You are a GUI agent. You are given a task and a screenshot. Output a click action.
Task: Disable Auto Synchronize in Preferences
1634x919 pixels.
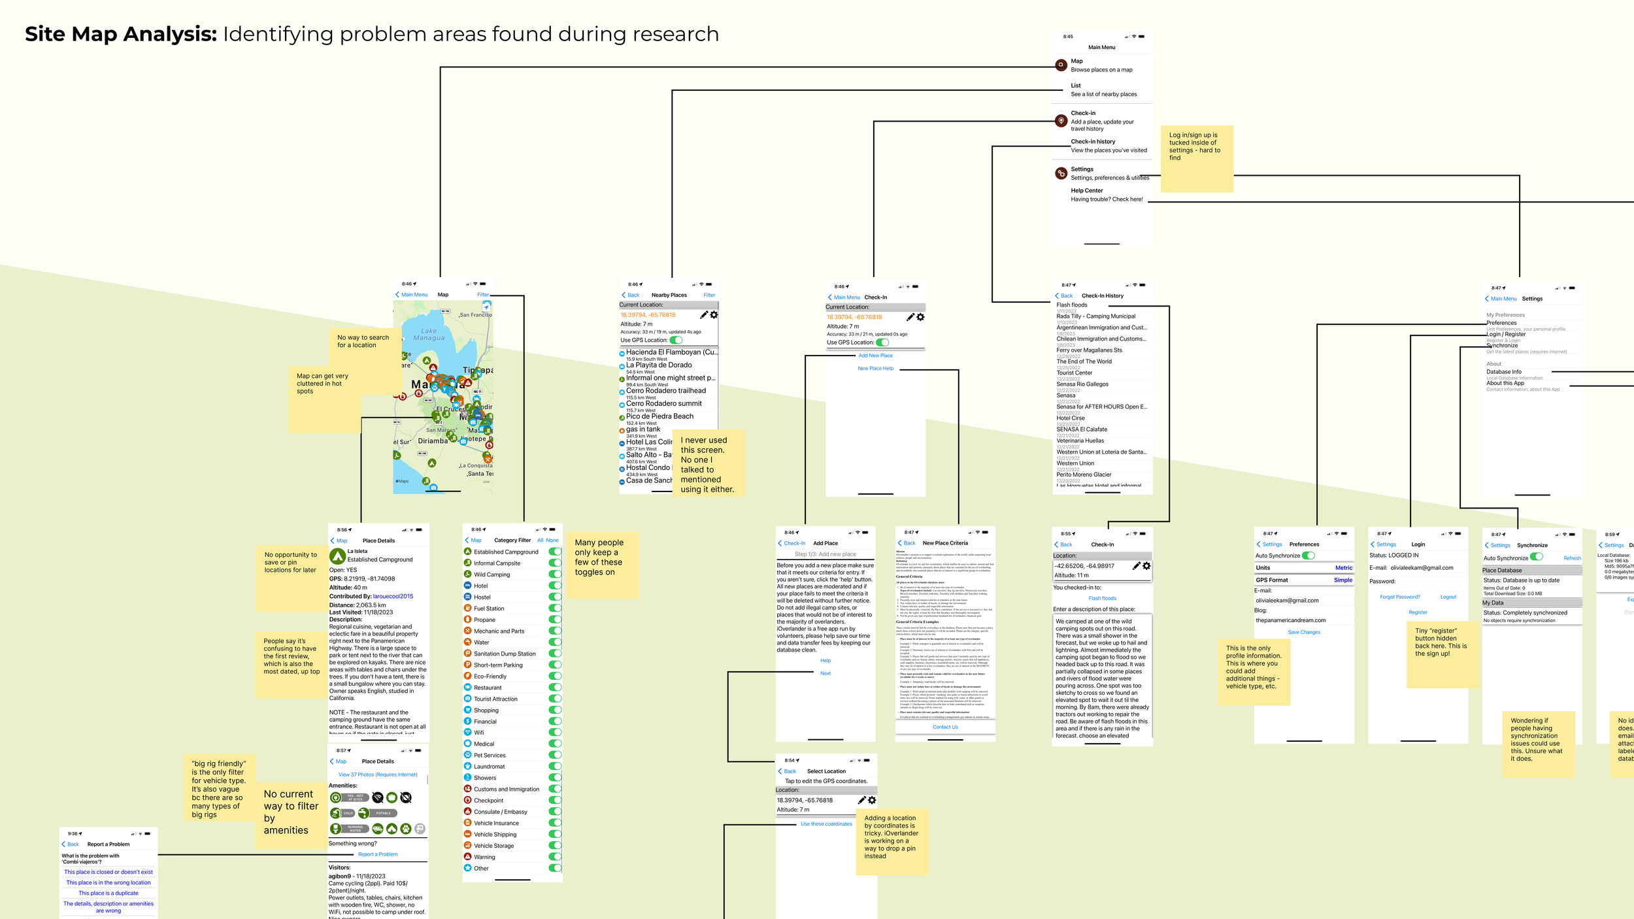(x=1309, y=556)
